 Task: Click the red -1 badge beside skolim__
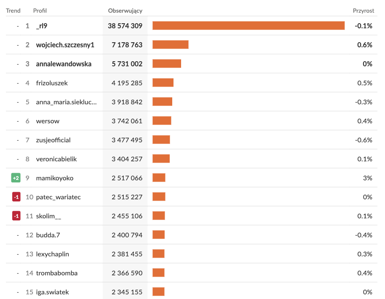(16, 216)
